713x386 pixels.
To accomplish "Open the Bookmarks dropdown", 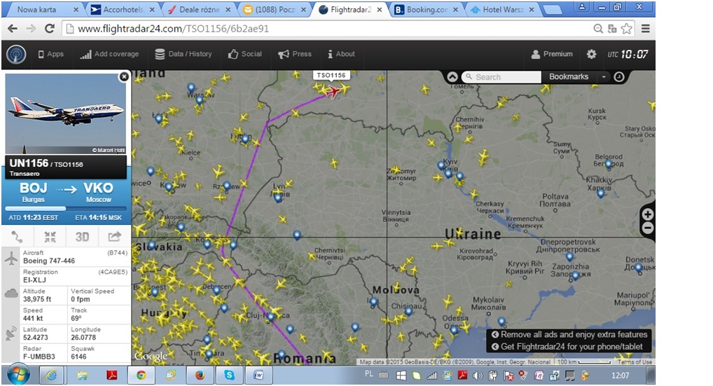I will (x=576, y=77).
